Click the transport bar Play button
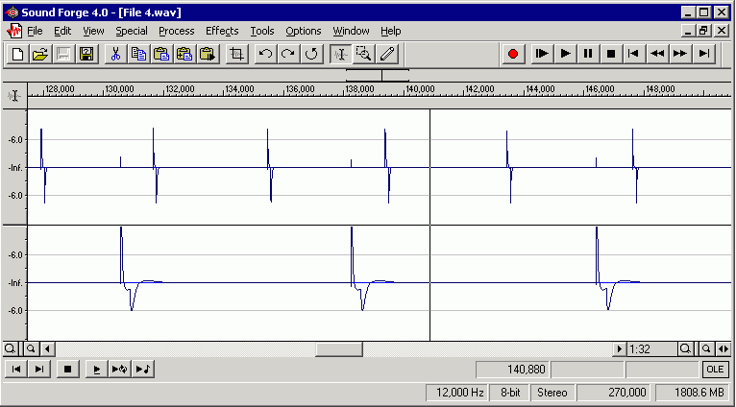 tap(566, 54)
